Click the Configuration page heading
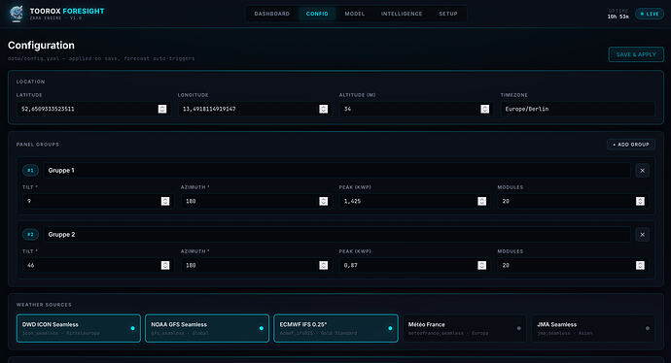Screen dimensions: 671x363 point(41,46)
